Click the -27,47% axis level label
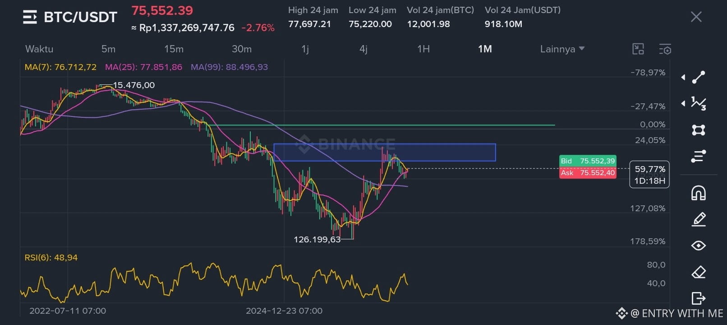 click(648, 107)
